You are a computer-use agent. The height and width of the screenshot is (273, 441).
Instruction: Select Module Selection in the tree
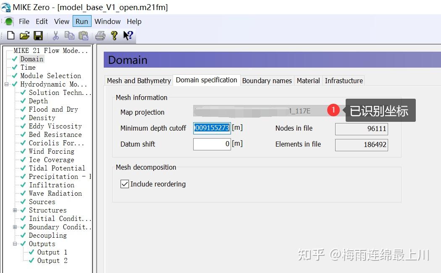pyautogui.click(x=51, y=76)
